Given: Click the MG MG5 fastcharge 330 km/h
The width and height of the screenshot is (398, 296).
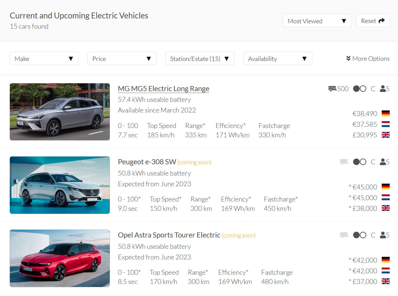Looking at the screenshot, I should click(x=272, y=135).
